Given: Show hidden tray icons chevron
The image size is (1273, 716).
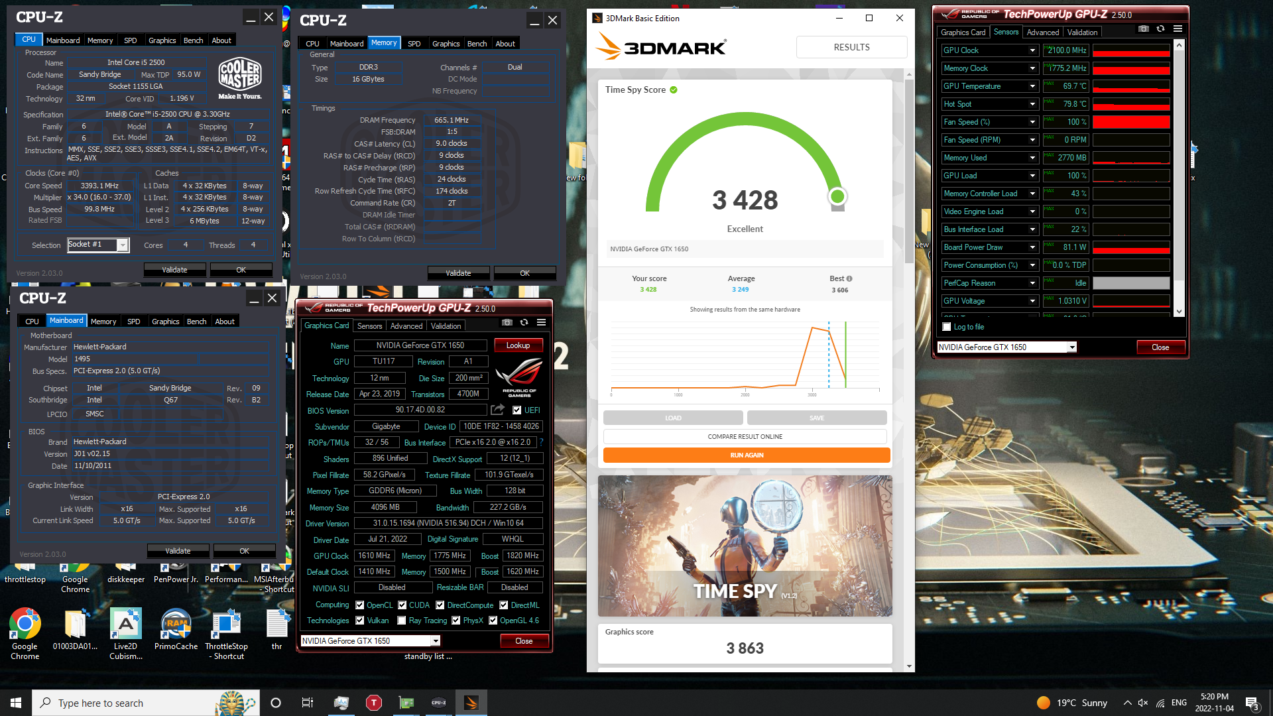Looking at the screenshot, I should click(x=1127, y=703).
